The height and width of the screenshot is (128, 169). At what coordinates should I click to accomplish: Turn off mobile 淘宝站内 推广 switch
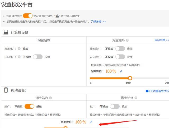(29, 106)
